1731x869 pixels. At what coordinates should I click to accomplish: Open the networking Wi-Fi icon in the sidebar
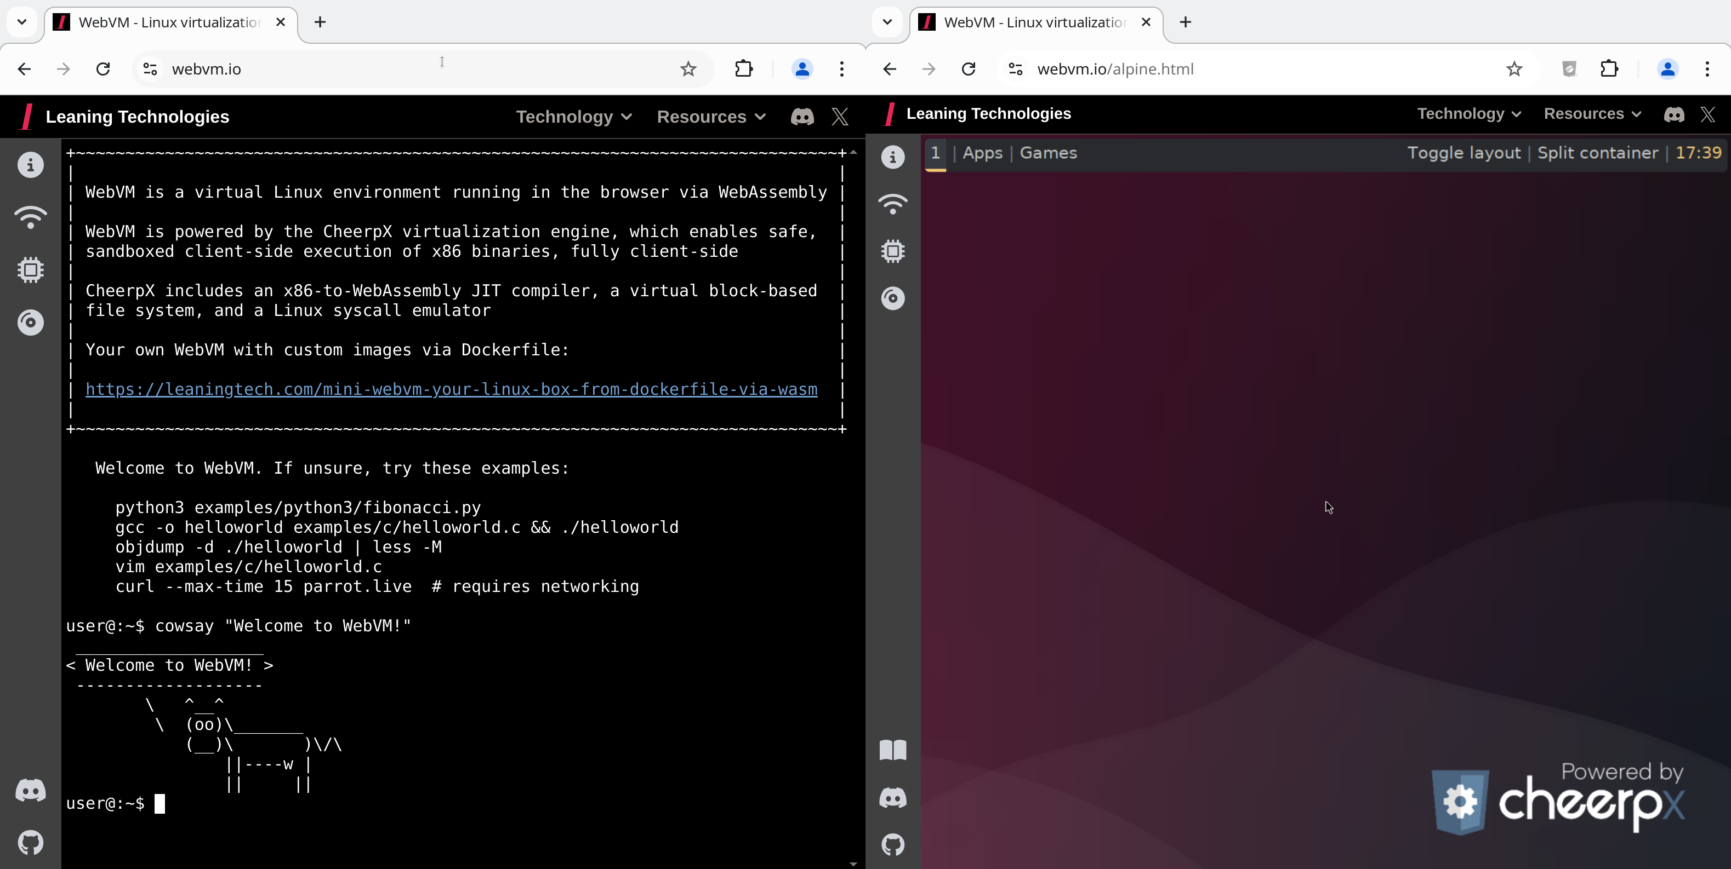click(x=30, y=217)
